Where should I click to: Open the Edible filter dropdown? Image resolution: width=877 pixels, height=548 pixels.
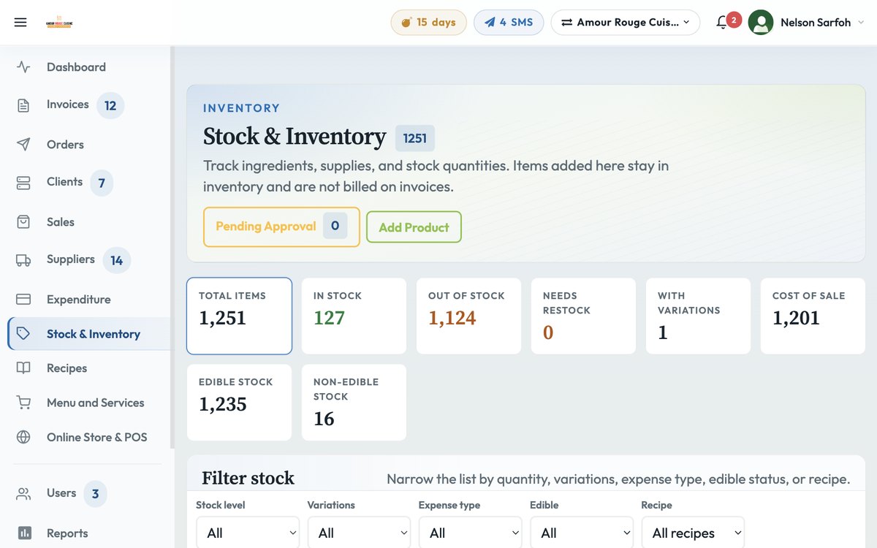pos(581,533)
